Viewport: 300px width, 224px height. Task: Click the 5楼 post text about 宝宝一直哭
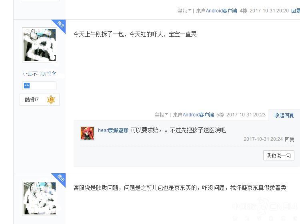click(135, 34)
